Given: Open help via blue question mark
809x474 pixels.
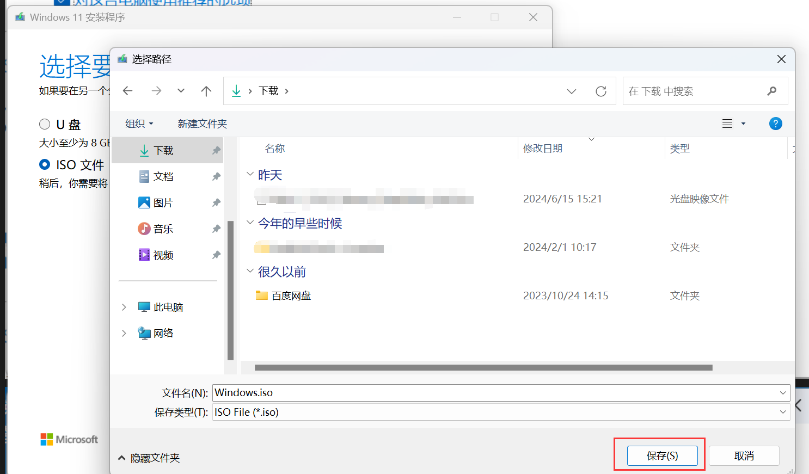Looking at the screenshot, I should pyautogui.click(x=776, y=124).
